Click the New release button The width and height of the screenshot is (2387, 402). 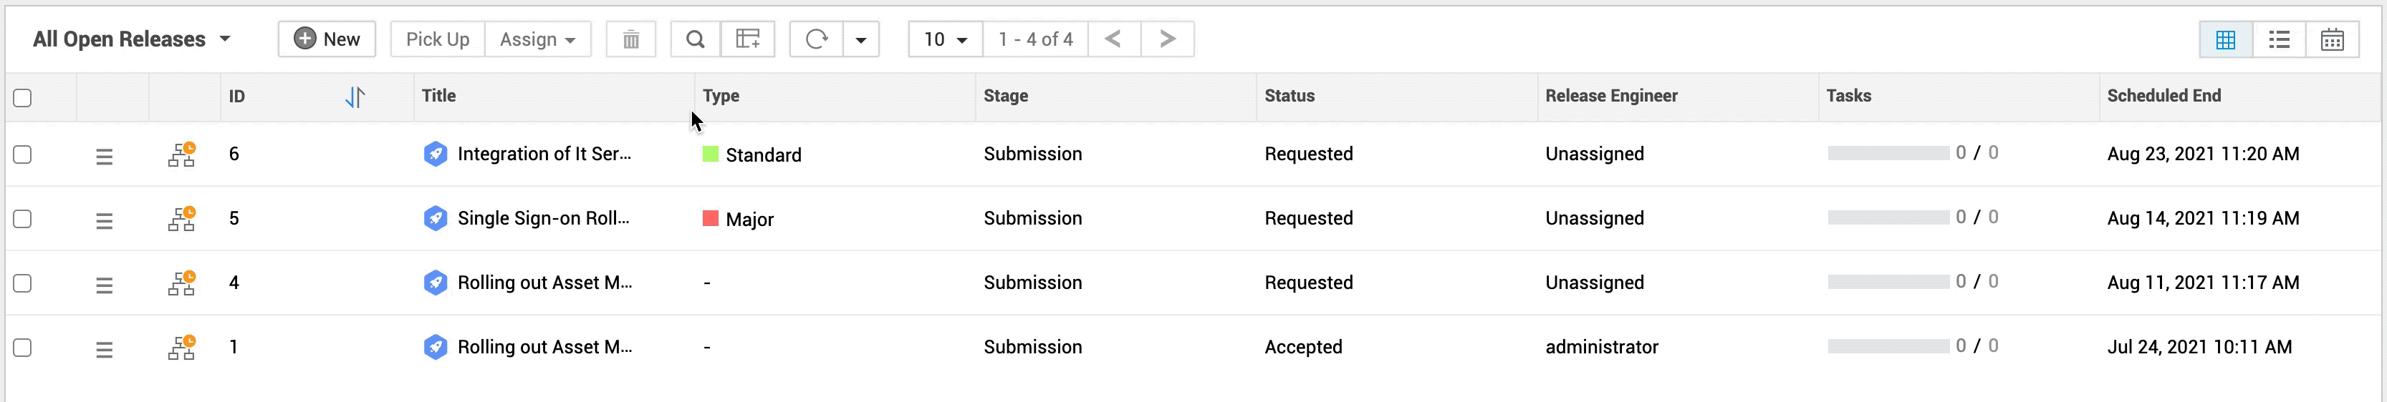click(x=326, y=40)
